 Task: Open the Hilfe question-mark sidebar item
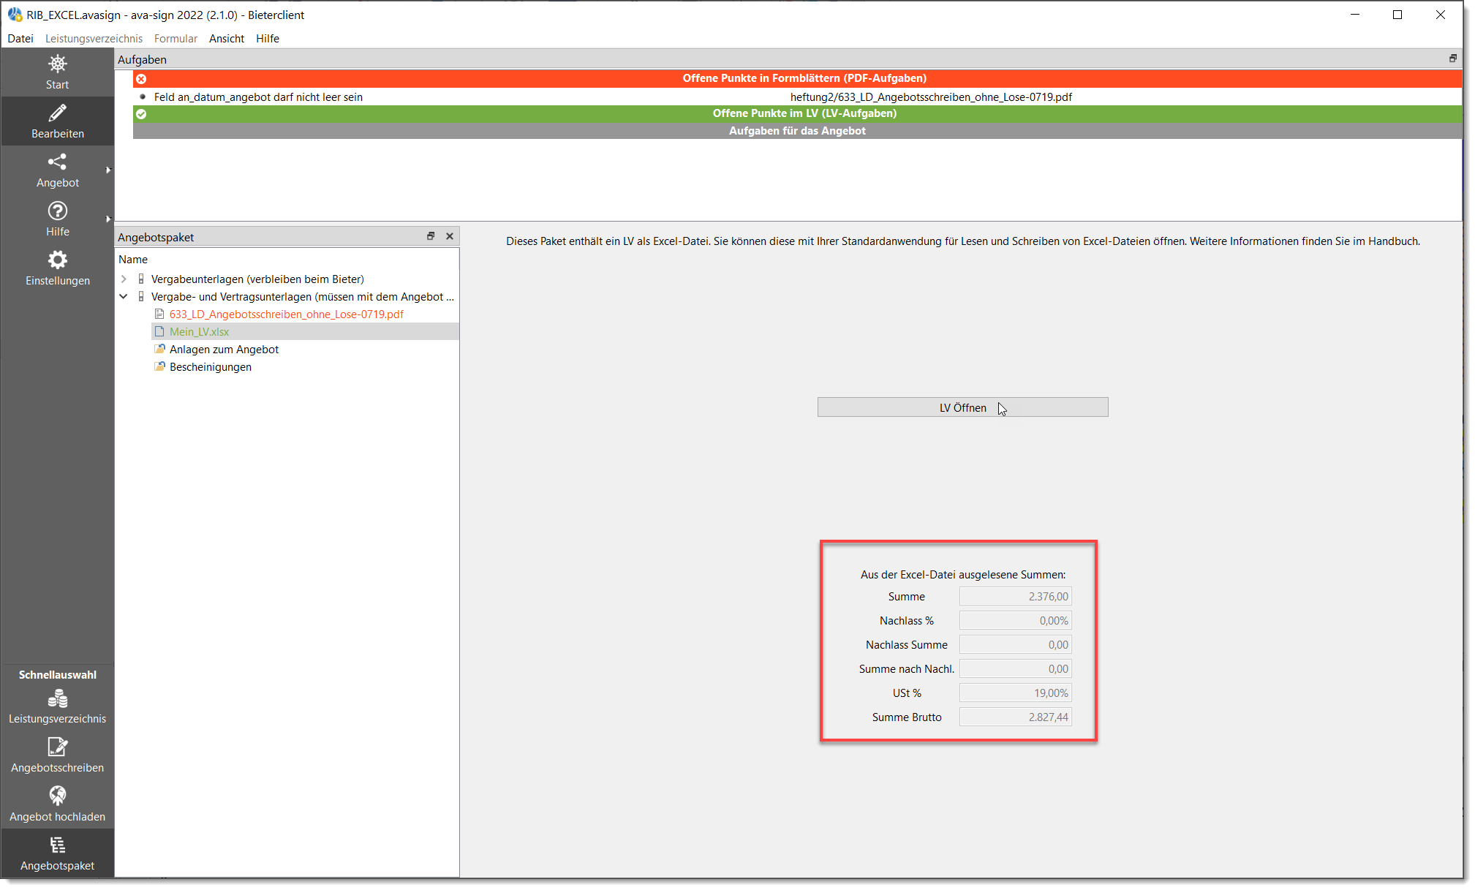coord(57,219)
